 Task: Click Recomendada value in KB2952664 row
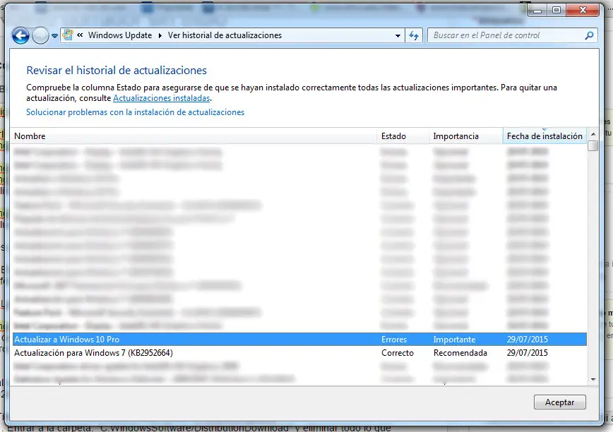460,353
